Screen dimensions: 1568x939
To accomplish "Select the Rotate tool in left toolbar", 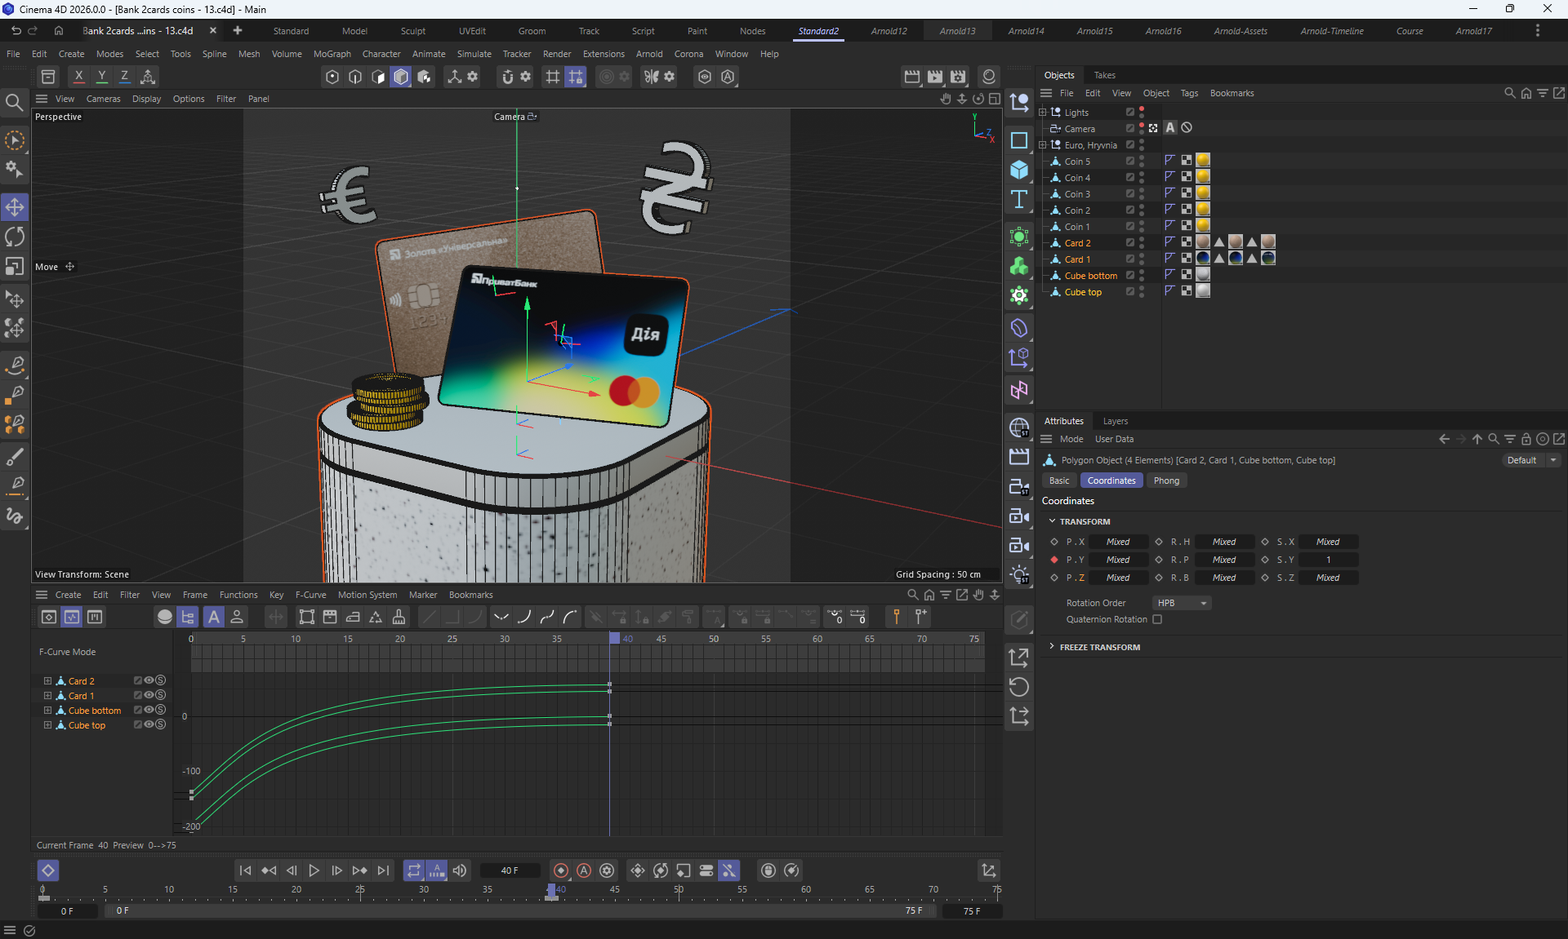I will (x=15, y=237).
